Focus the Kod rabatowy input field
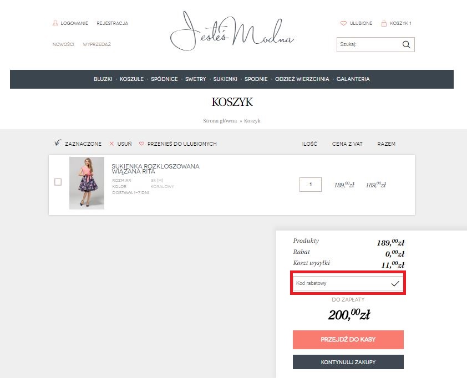 (342, 283)
